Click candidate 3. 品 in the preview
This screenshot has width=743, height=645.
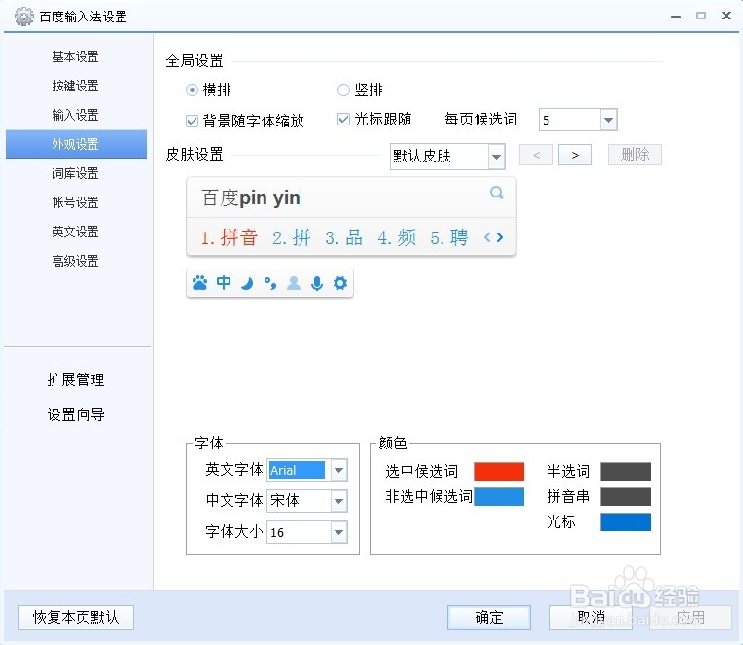pos(344,237)
